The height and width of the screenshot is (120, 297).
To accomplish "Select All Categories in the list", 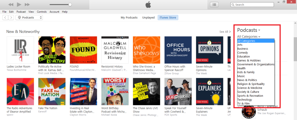I will (256, 41).
